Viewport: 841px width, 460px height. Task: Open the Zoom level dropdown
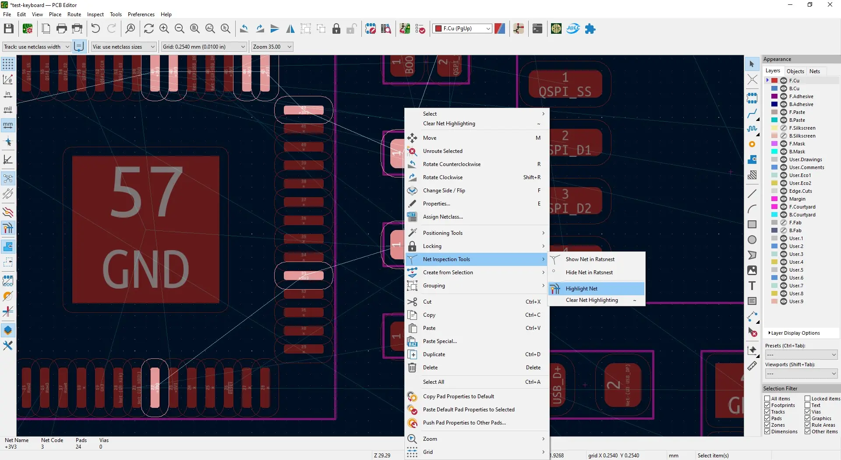(x=272, y=47)
